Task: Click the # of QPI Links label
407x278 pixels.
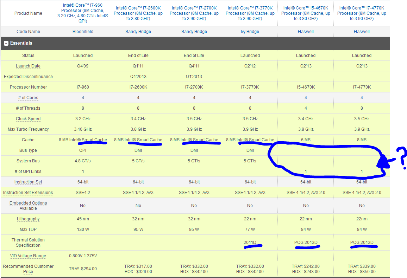Action: tap(28, 172)
